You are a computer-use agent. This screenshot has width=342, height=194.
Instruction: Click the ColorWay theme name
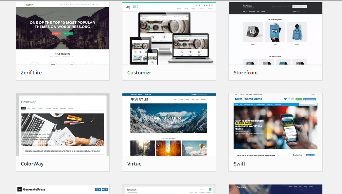tap(32, 164)
